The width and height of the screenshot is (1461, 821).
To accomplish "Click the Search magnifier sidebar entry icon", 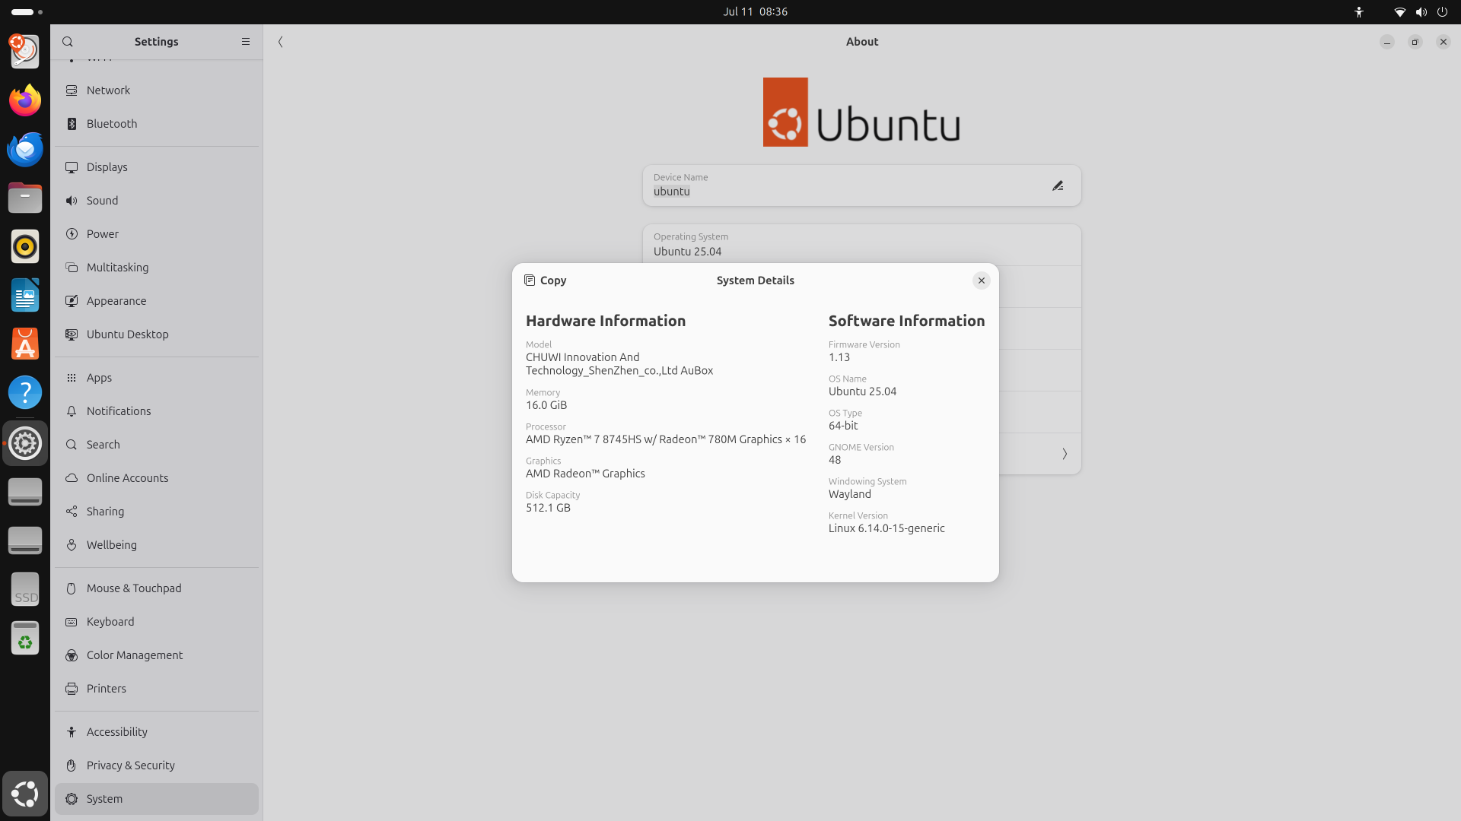I will pos(72,445).
